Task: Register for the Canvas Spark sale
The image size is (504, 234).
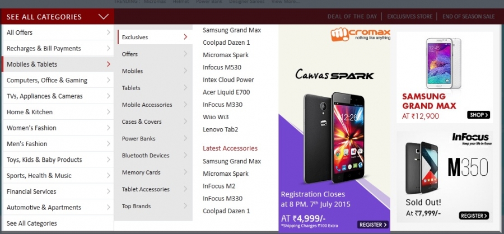Action: [373, 224]
